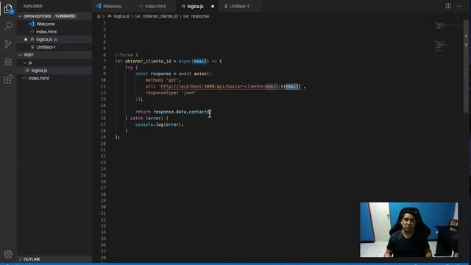Open the Search view icon
The width and height of the screenshot is (471, 265).
(x=8, y=26)
